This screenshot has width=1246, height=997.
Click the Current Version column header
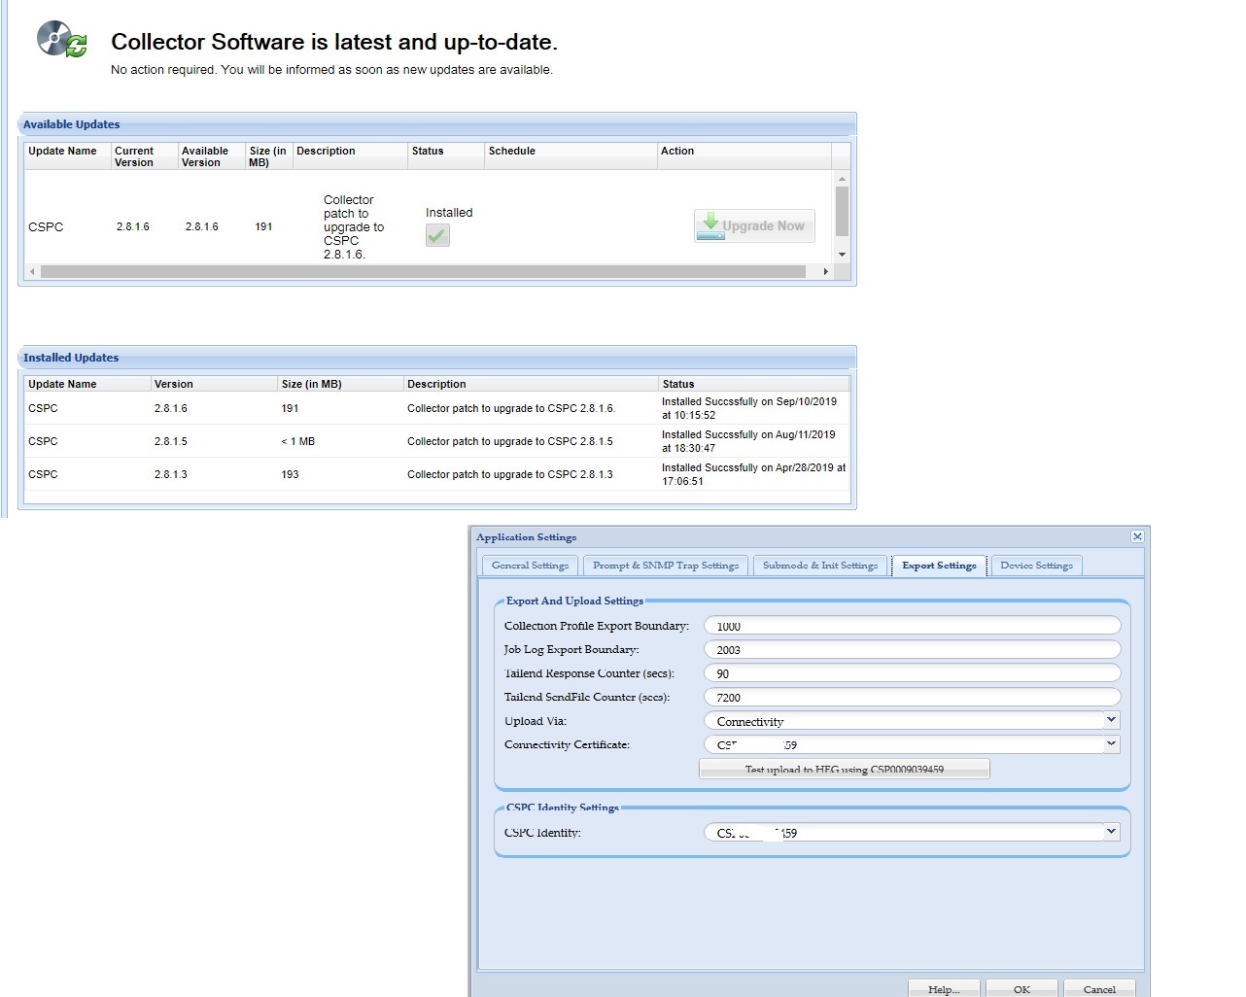pyautogui.click(x=144, y=155)
